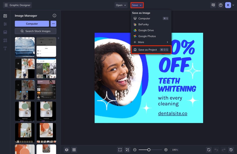237x154 pixels.
Task: Open the Image Manager sidebar icon
Action: point(5,16)
